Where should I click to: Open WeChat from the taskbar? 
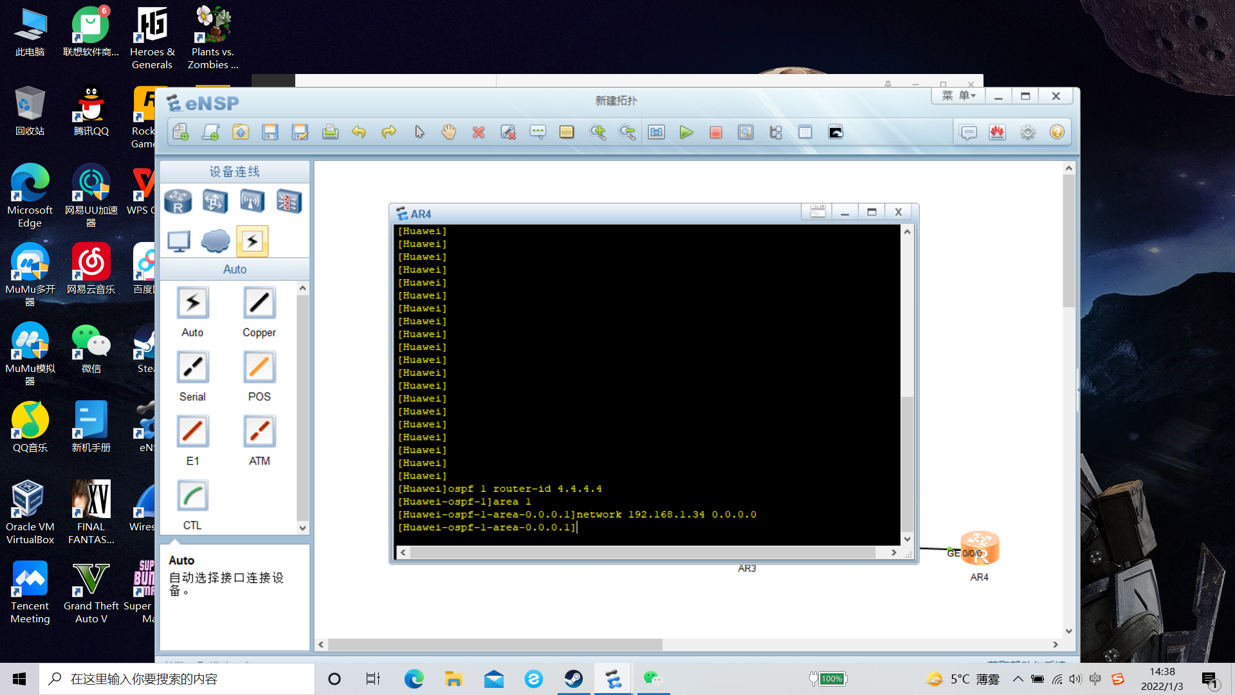653,679
